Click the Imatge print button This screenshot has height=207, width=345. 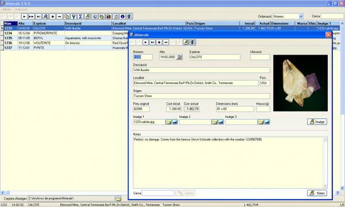coord(317,122)
